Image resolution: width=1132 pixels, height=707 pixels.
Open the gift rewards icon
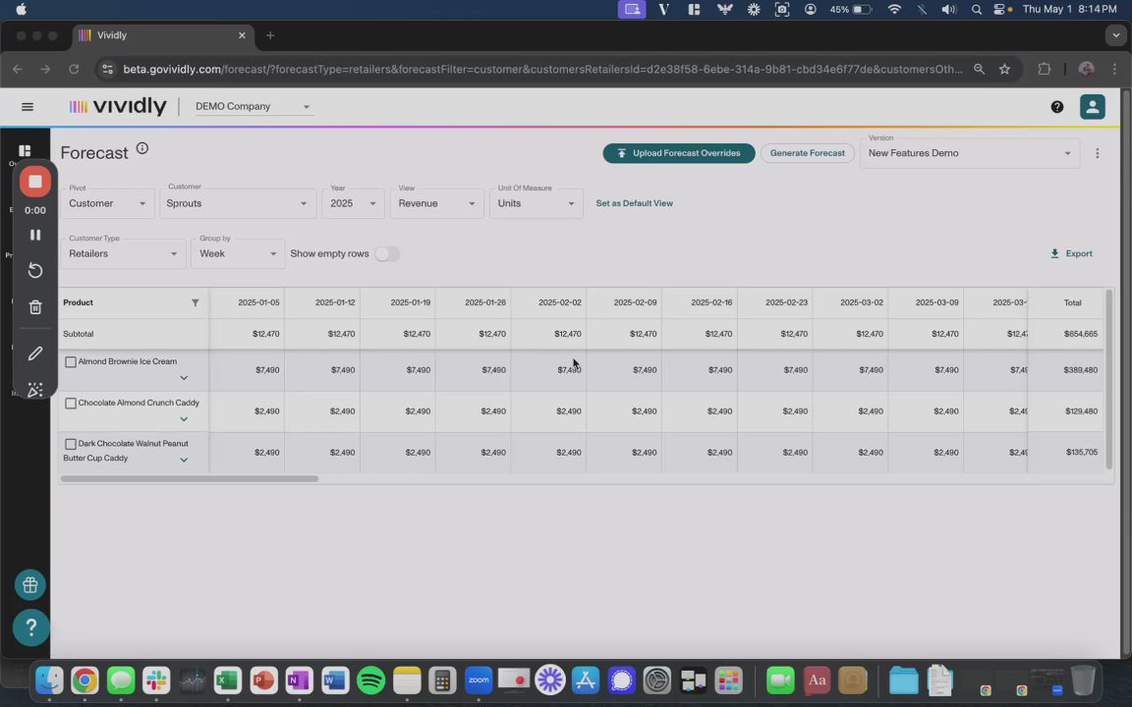tap(30, 585)
